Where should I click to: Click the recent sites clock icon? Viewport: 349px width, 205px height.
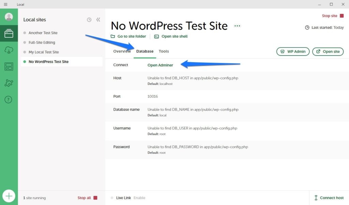[89, 20]
